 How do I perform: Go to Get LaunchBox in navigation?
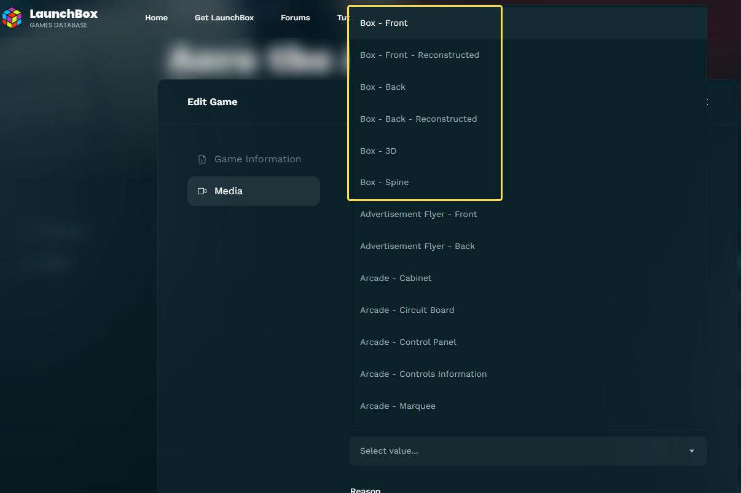click(224, 18)
